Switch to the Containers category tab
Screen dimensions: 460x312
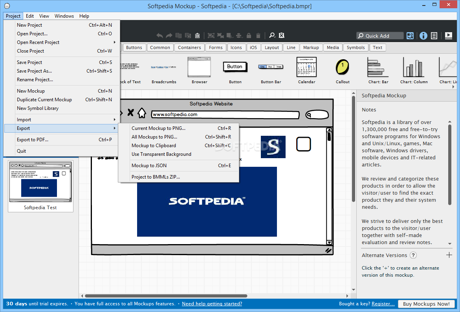pyautogui.click(x=189, y=47)
